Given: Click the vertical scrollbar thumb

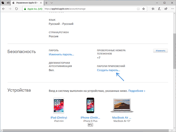Looking at the screenshot, I should coord(175,51).
